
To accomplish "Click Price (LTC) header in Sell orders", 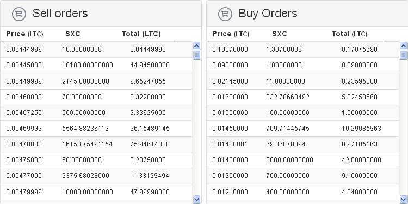I will tap(24, 34).
